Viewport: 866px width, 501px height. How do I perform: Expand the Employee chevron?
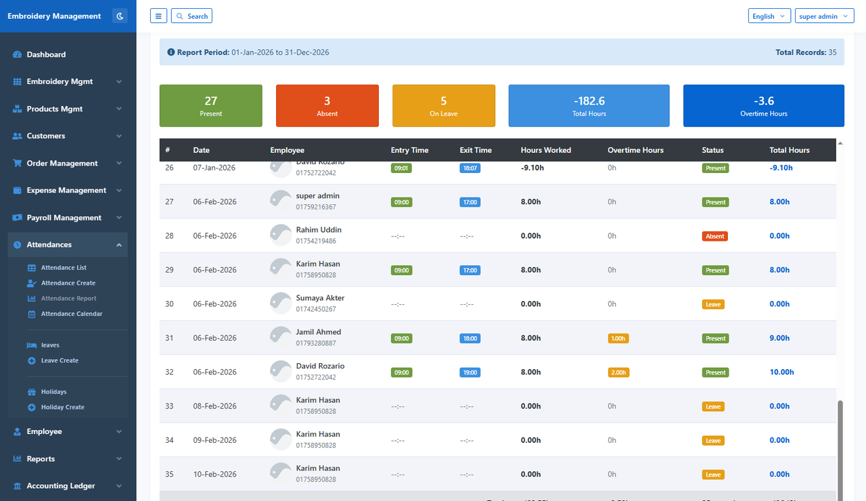[119, 431]
